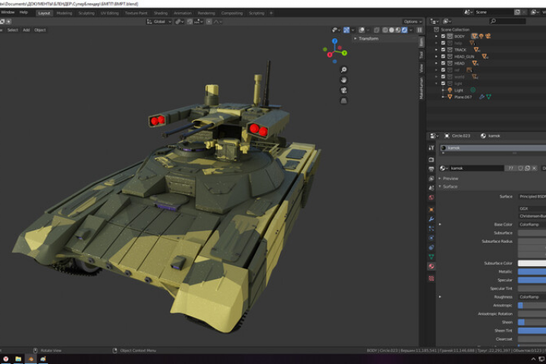Switch to the Sculpting workspace tab
This screenshot has width=546, height=364.
(x=86, y=13)
